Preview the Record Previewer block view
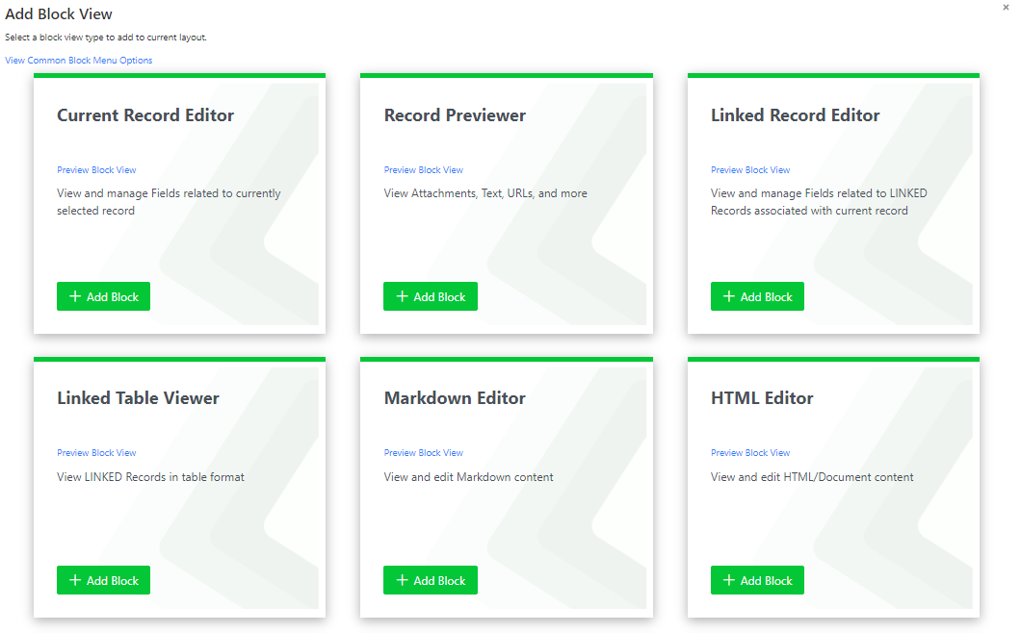This screenshot has height=633, width=1021. click(424, 170)
